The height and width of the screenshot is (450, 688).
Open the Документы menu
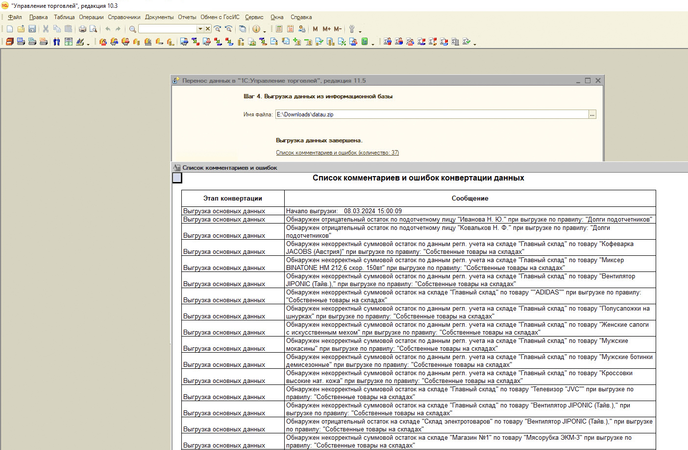pyautogui.click(x=159, y=17)
